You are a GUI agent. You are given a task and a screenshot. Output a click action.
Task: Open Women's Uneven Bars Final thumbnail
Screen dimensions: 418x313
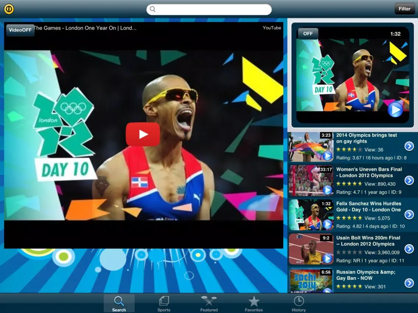click(x=311, y=180)
